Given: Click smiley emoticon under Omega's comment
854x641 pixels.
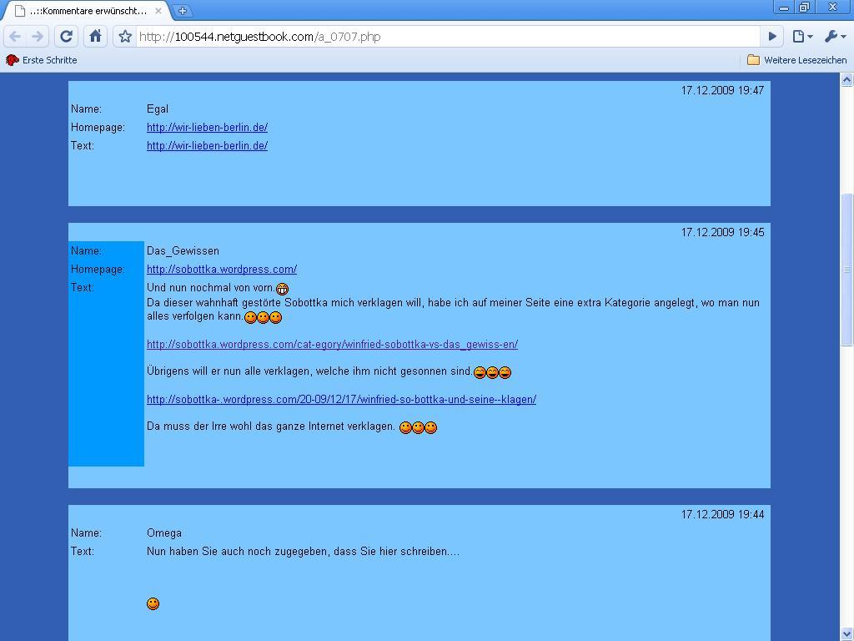Looking at the screenshot, I should pyautogui.click(x=153, y=603).
